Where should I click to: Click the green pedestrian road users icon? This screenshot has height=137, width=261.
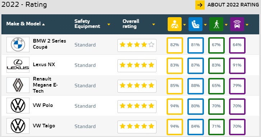pyautogui.click(x=216, y=24)
